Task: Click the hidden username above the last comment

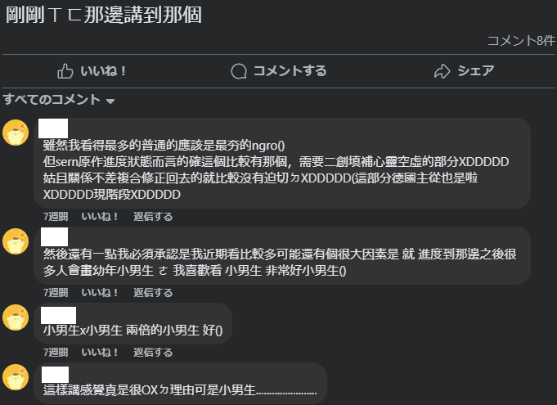Action: click(x=55, y=375)
